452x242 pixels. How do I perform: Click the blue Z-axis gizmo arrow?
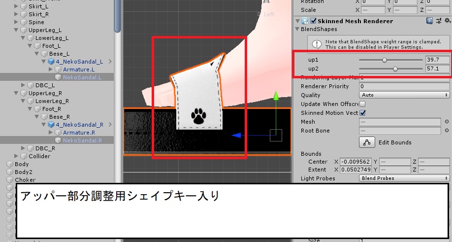[x=237, y=135]
